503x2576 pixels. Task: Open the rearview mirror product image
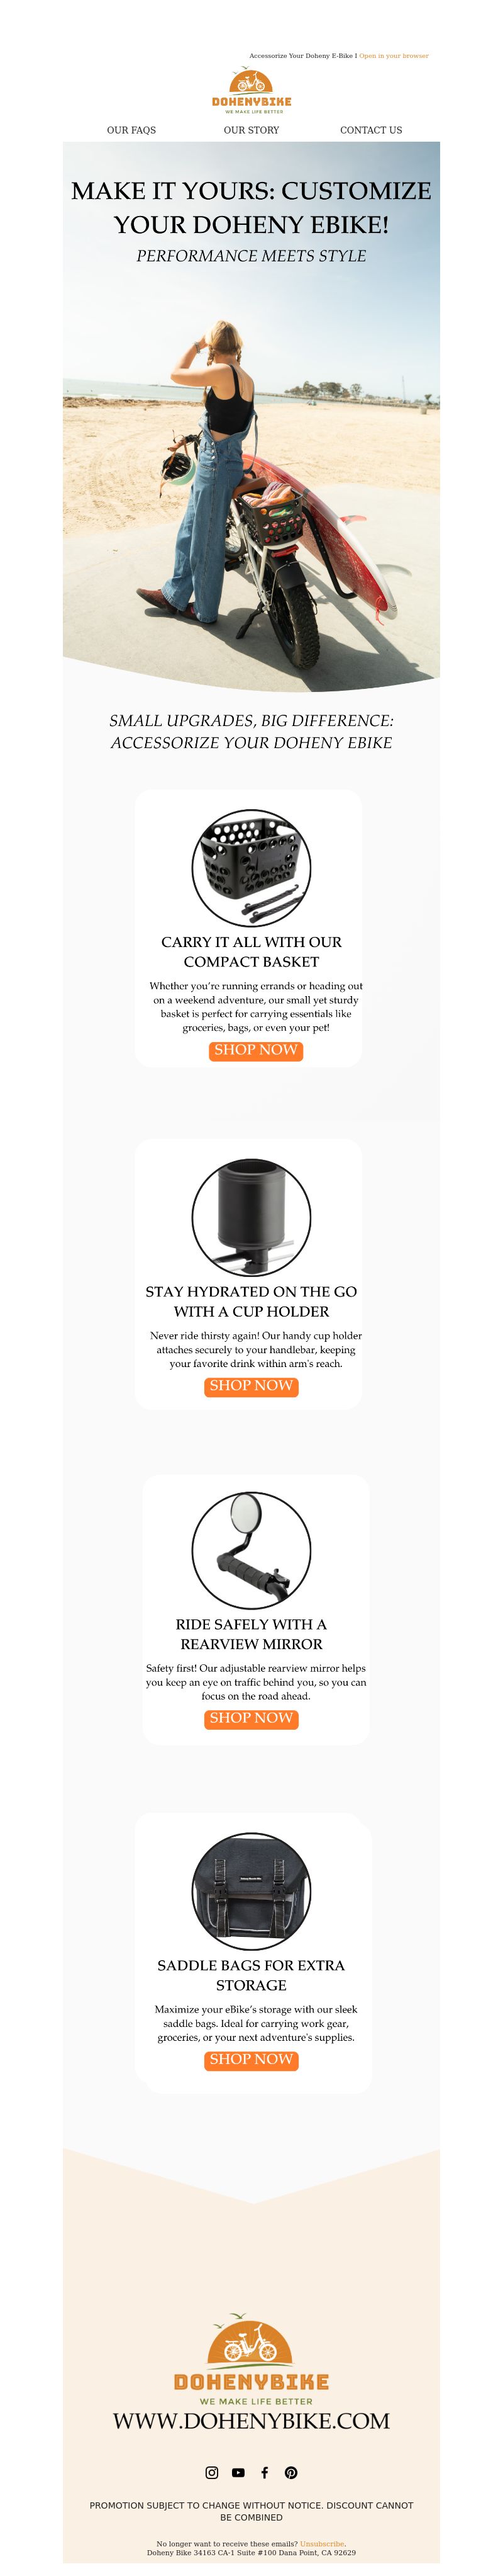coord(251,1550)
